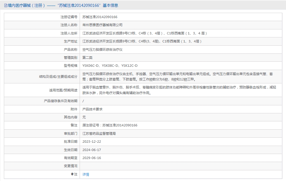
Task: Click the 有效期至 label
Action: point(71,158)
